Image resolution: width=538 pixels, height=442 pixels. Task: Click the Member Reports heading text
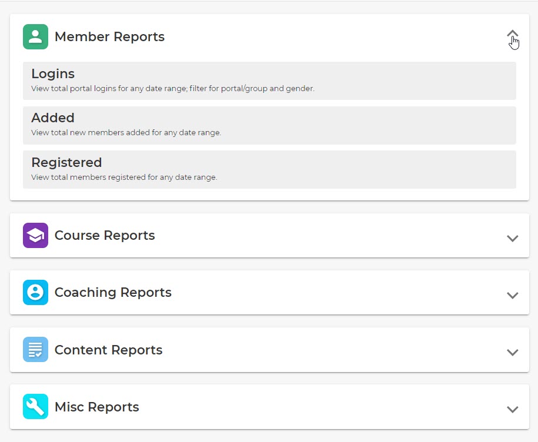point(109,36)
